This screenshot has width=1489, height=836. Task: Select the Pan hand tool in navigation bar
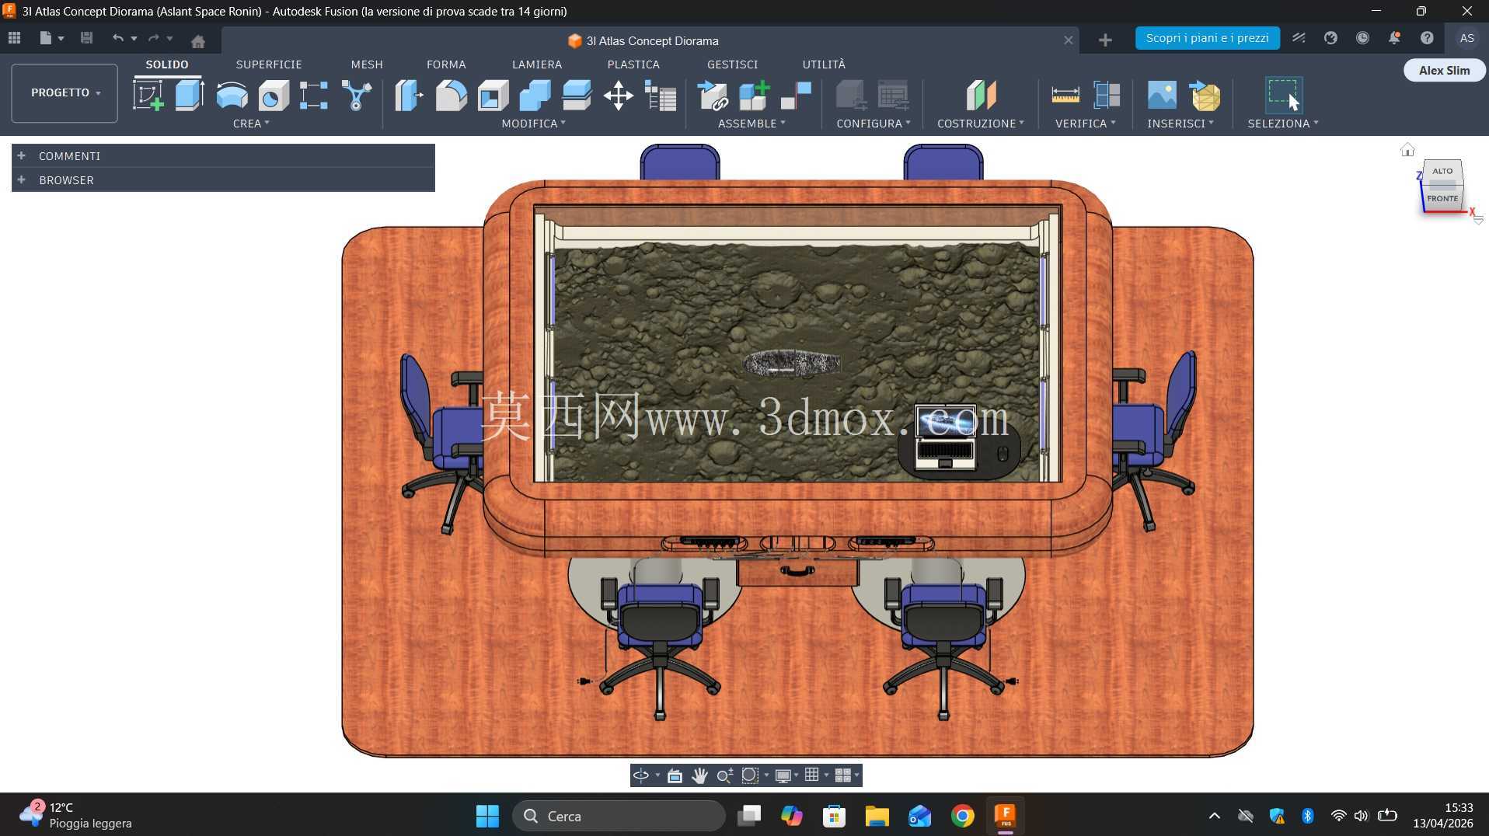(699, 775)
